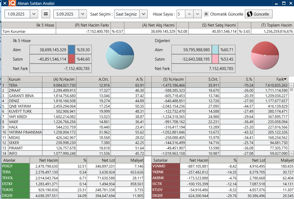Click the Güncelle refresh button
The width and height of the screenshot is (294, 199).
click(x=259, y=14)
